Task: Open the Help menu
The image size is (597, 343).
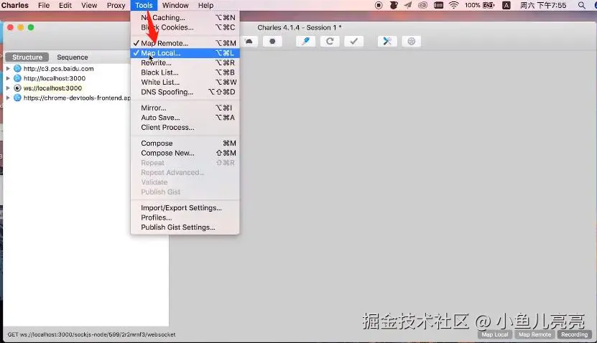Action: click(205, 5)
